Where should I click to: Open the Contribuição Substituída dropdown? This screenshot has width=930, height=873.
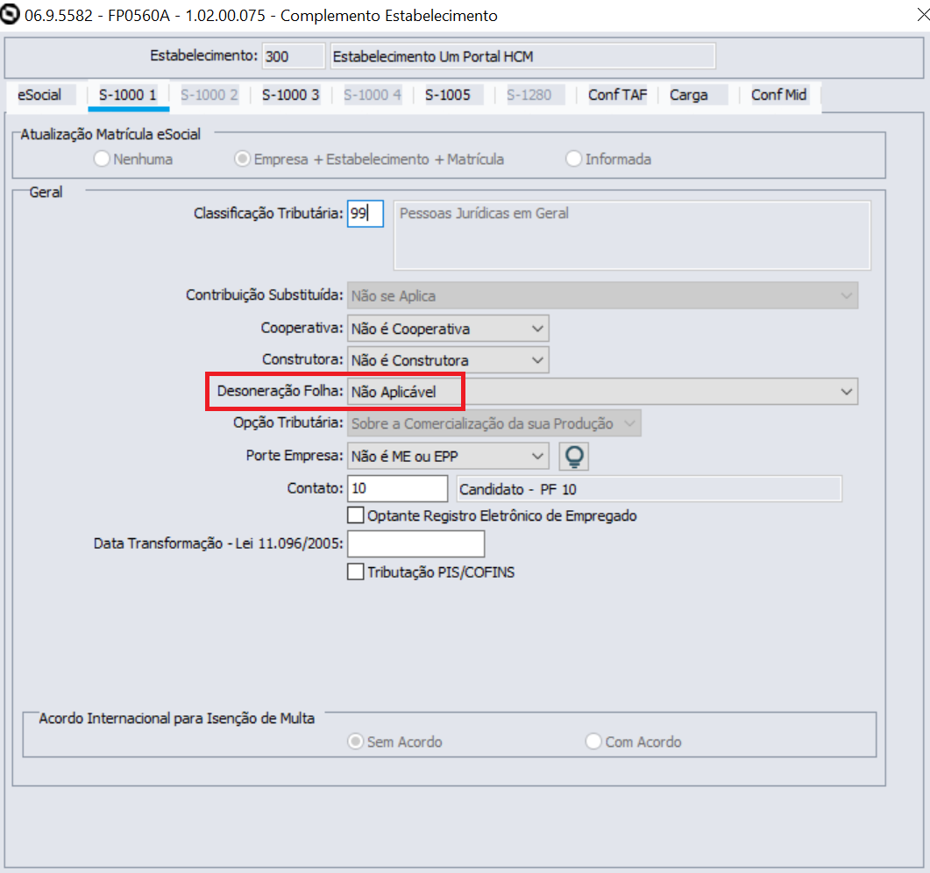[x=602, y=295]
